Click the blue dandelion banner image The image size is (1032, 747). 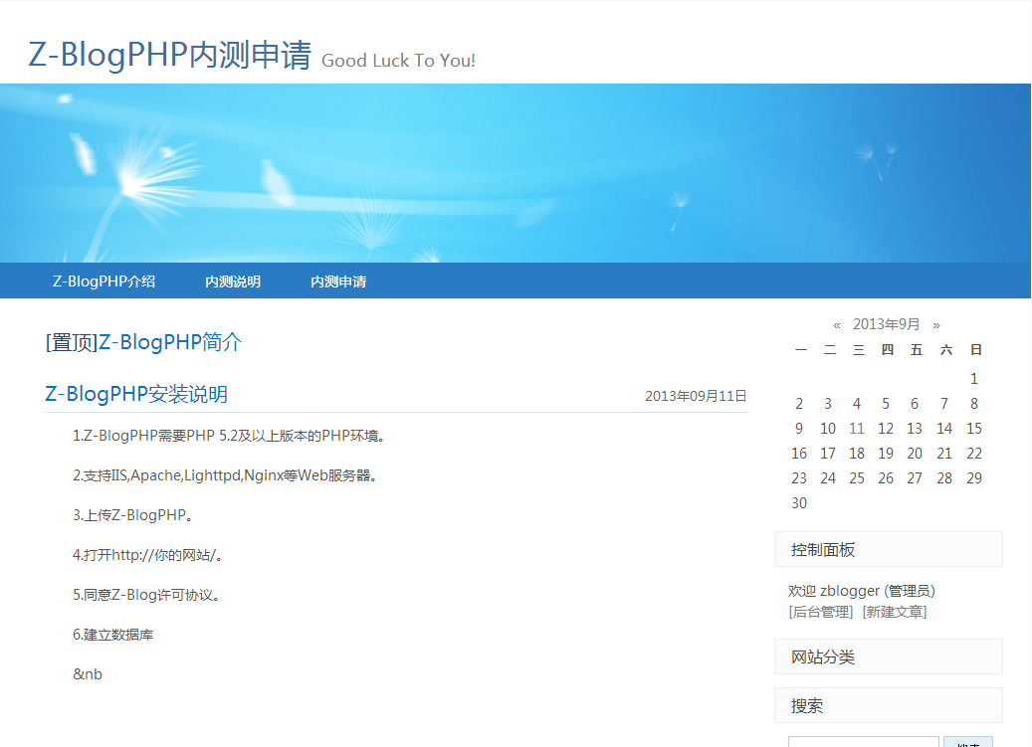coord(516,173)
